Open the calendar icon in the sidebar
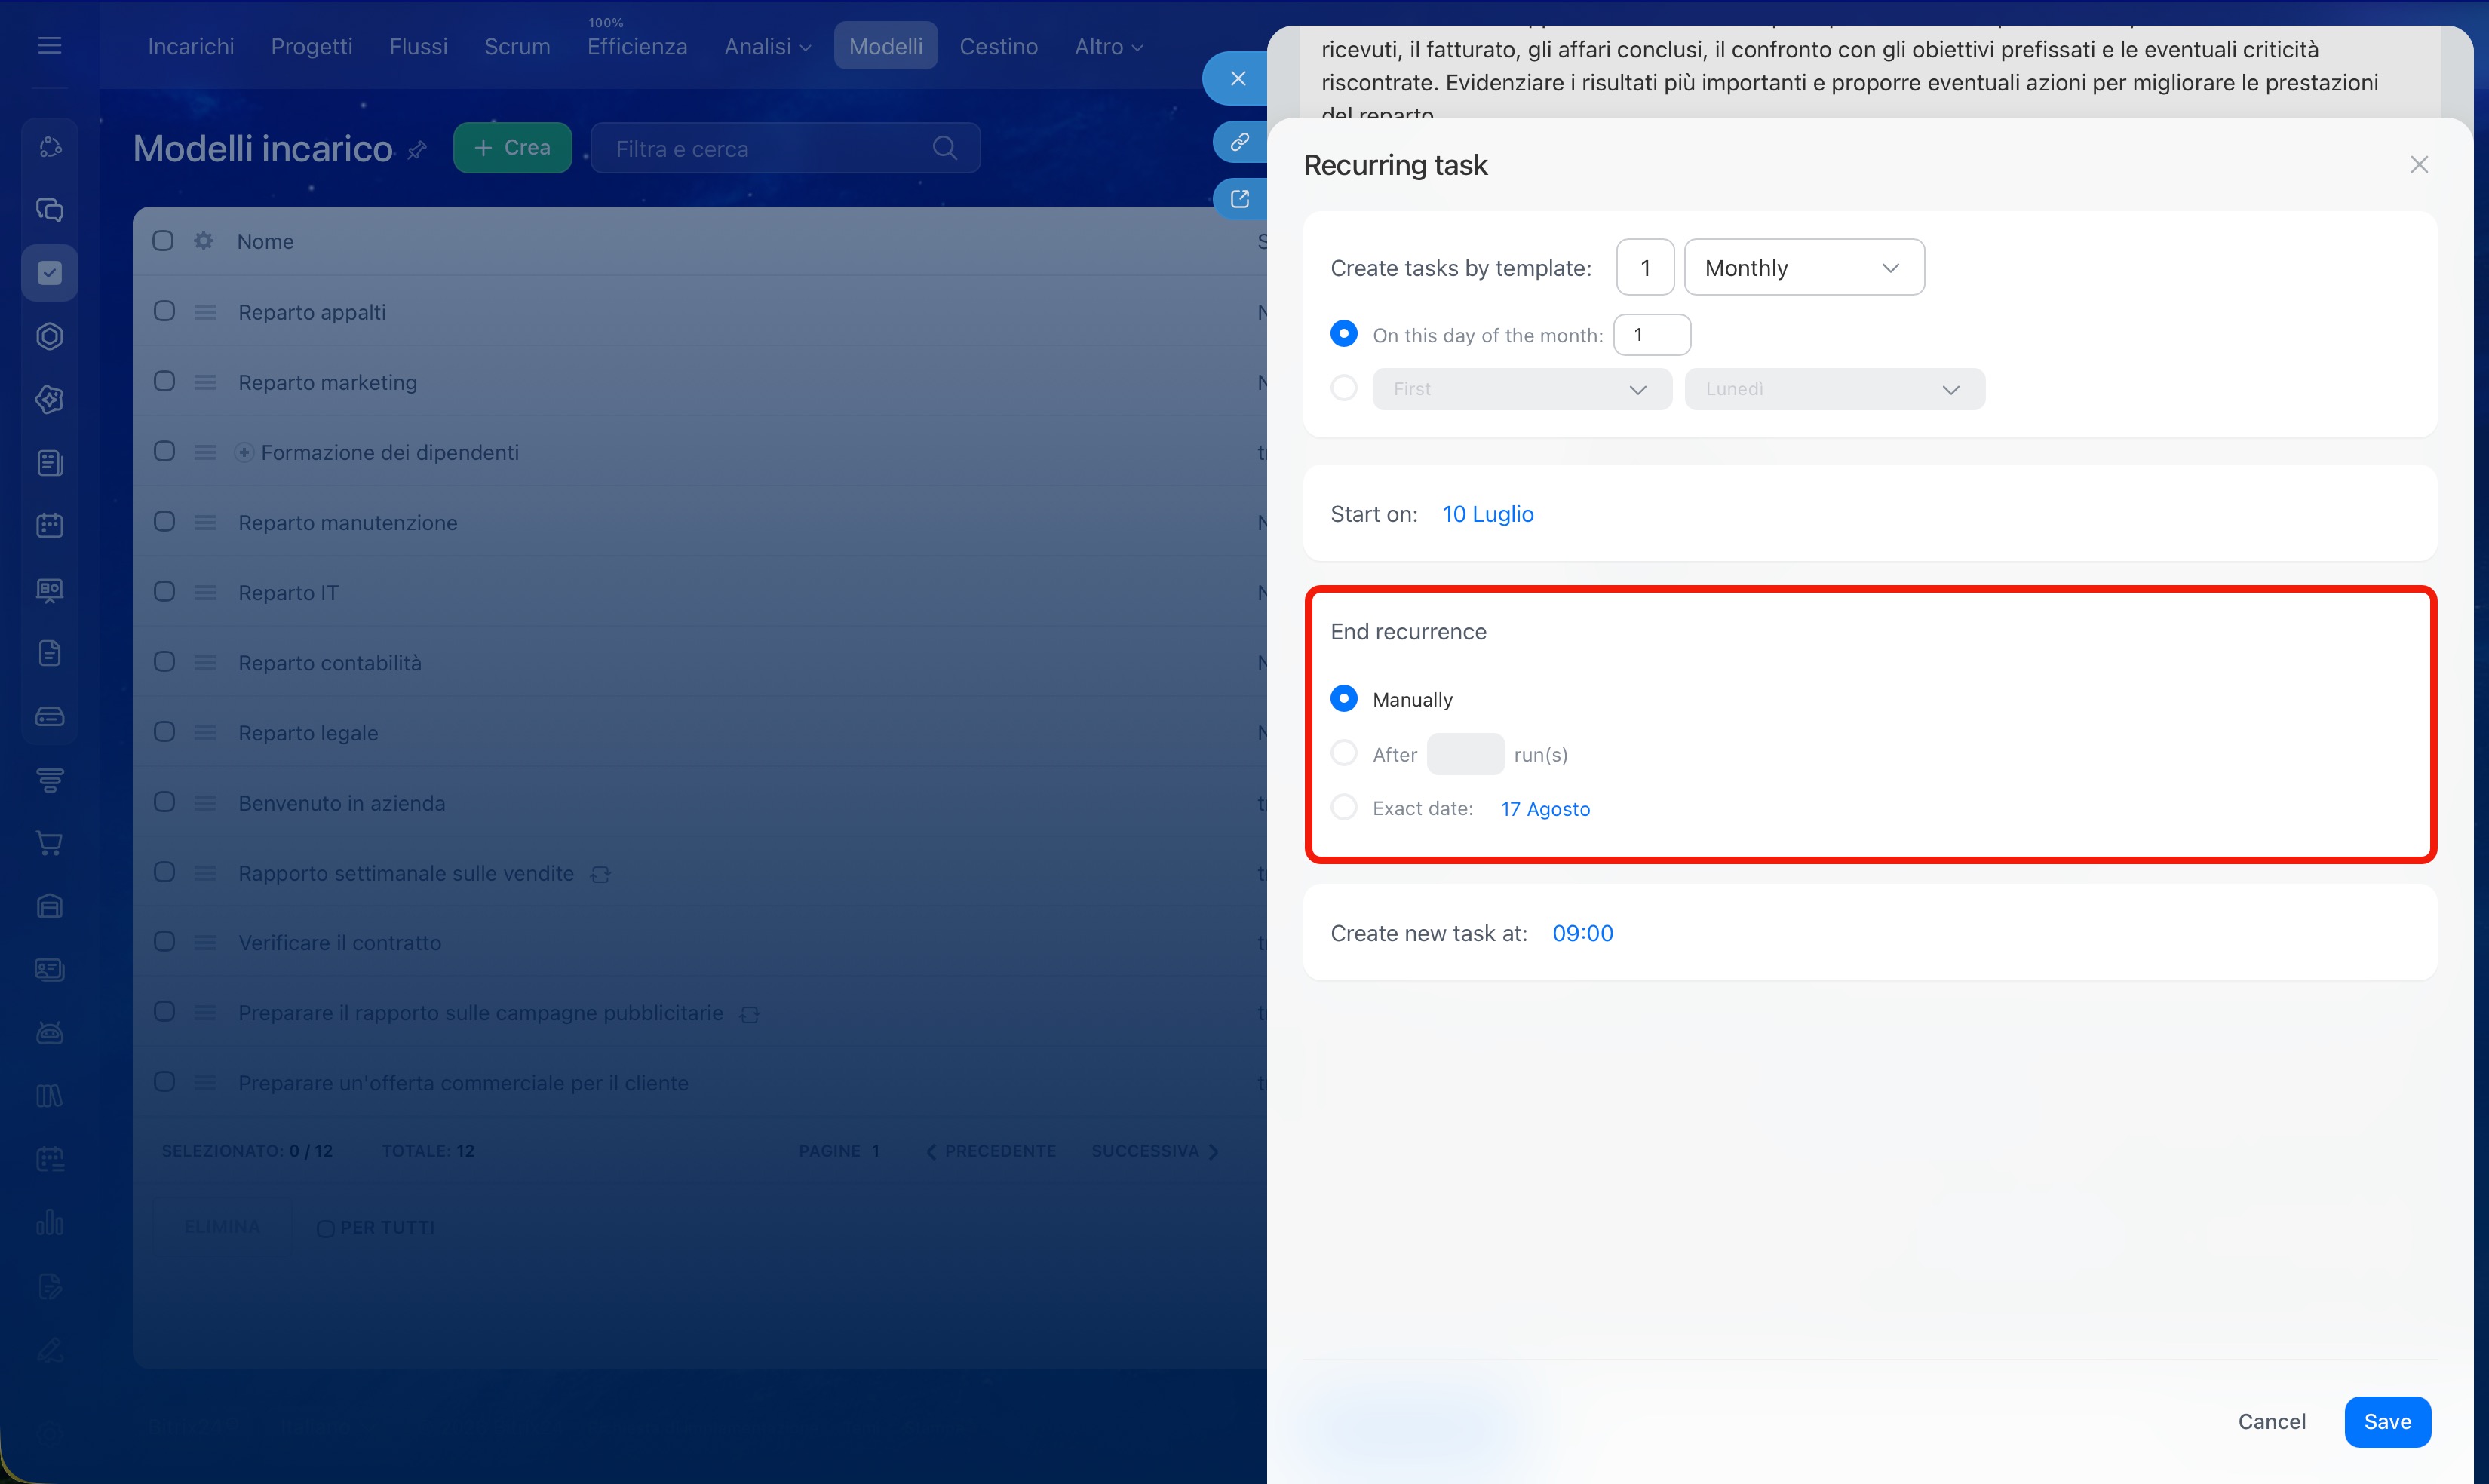 tap(50, 526)
